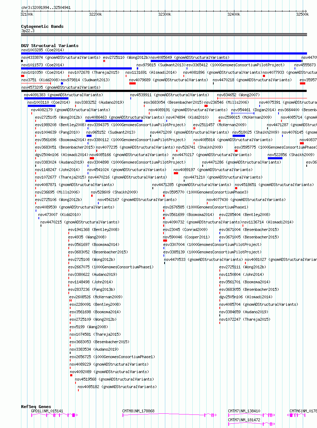The width and height of the screenshot is (317, 428).
Task: Click nsv3751 (Kidd2008) label
Action: [40, 80]
